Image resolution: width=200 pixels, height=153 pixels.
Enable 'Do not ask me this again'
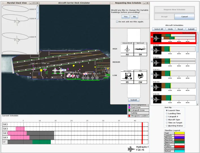tap(117, 22)
